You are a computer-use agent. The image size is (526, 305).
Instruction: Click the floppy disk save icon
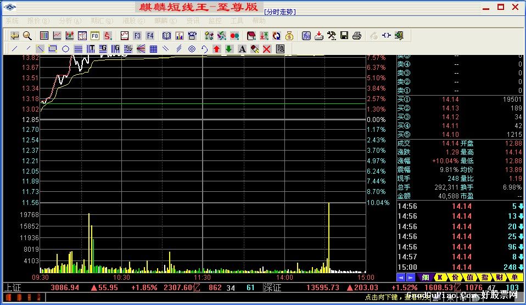344,36
